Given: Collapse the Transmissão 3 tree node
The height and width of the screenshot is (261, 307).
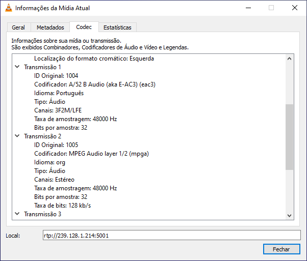Looking at the screenshot, I should [x=17, y=214].
